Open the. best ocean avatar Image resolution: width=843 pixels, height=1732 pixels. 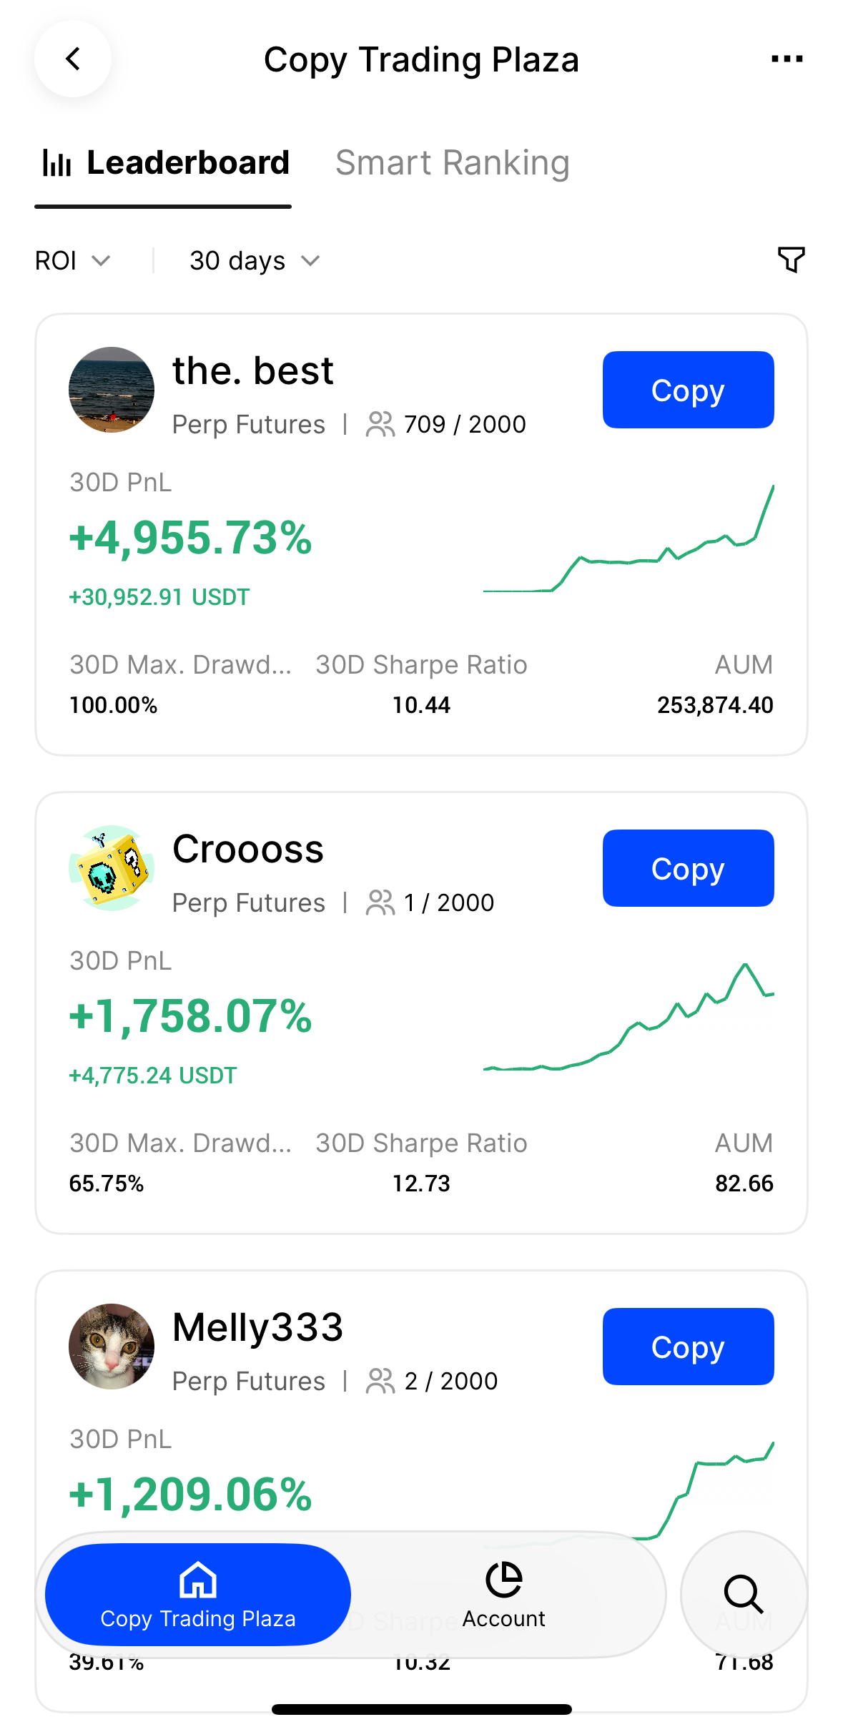(x=112, y=390)
